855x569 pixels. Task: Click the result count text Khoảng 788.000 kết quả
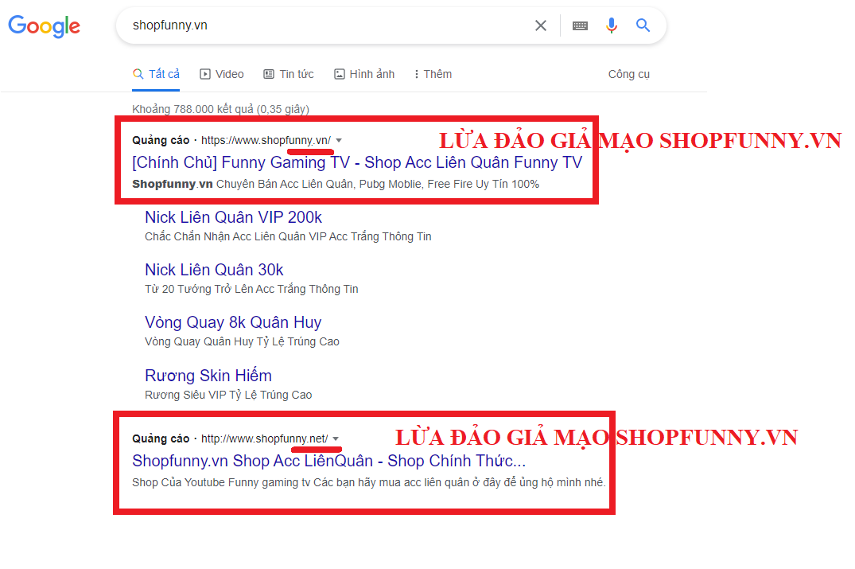pos(220,109)
